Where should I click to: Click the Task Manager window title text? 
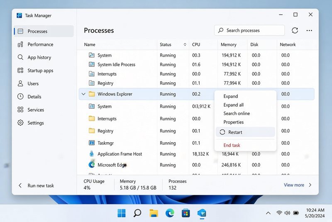38,16
